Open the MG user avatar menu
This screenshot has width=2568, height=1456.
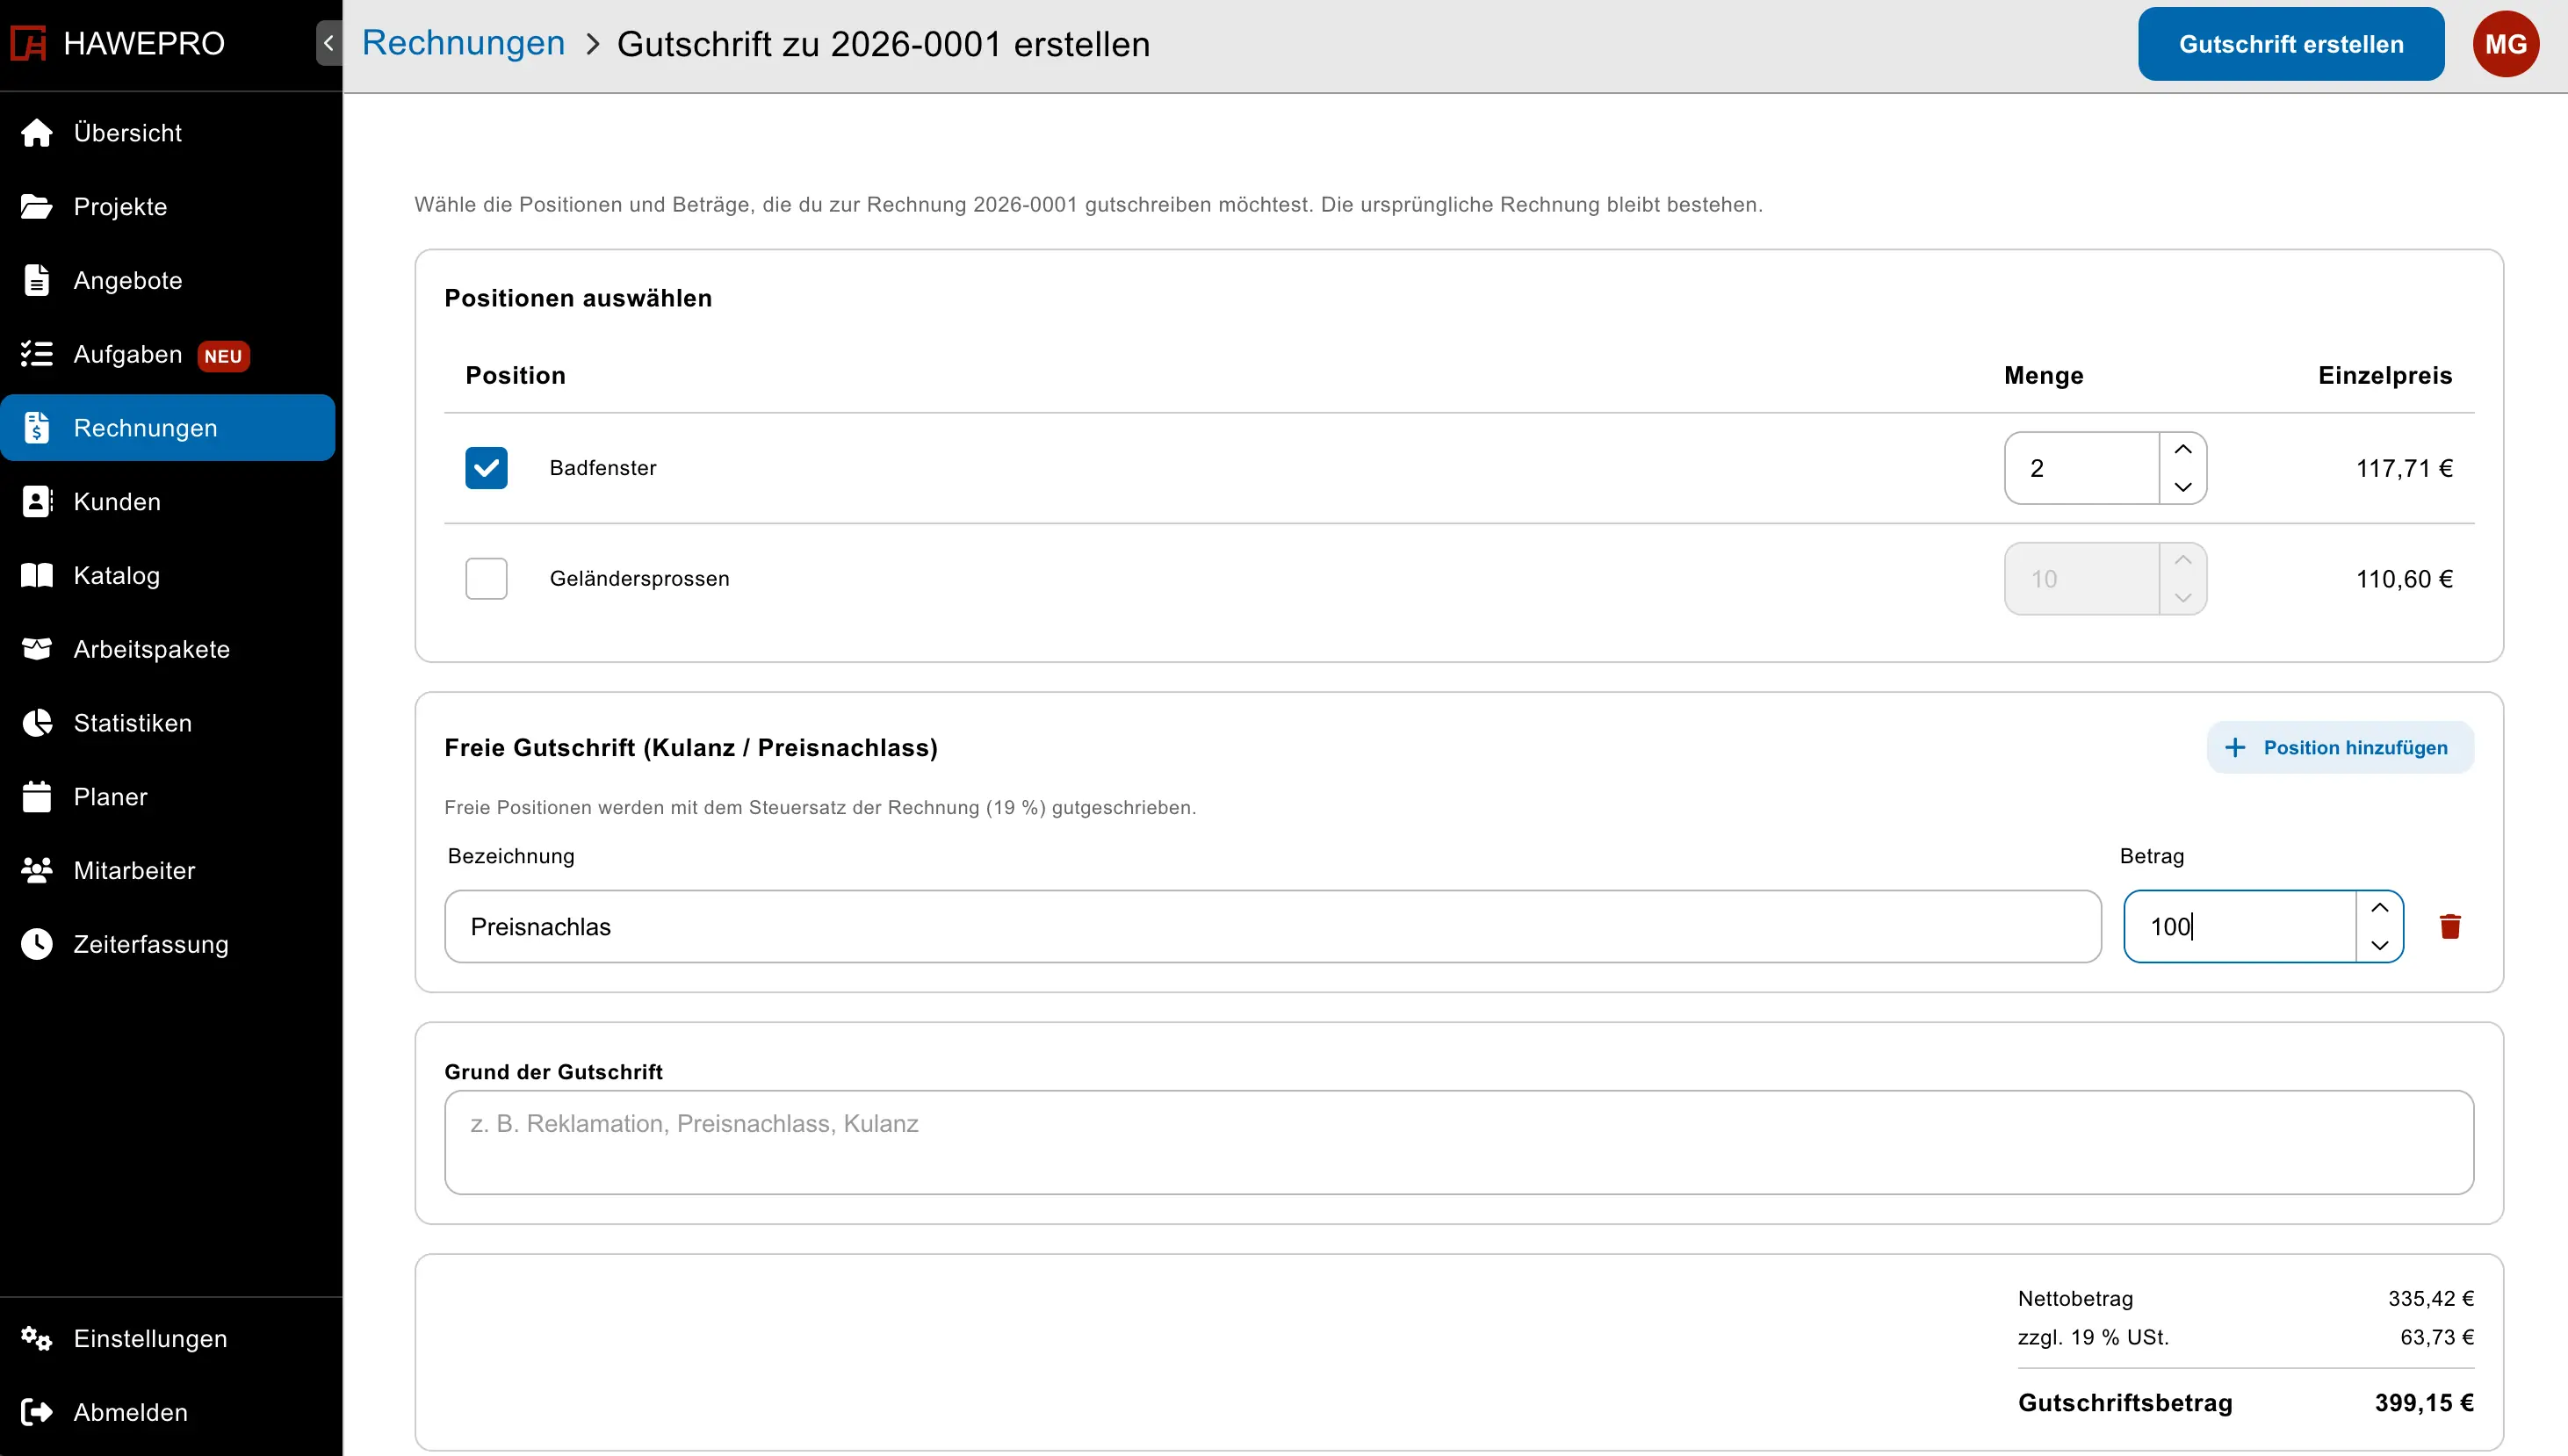click(2505, 44)
